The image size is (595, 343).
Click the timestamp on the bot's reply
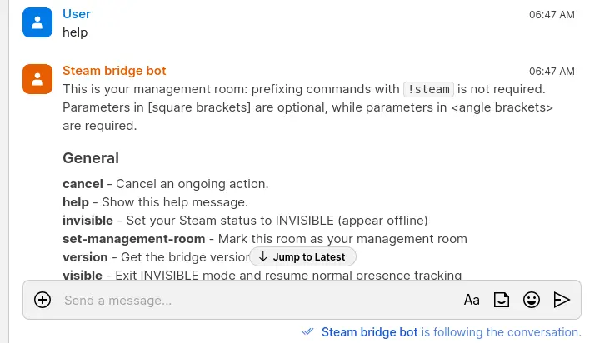pyautogui.click(x=552, y=71)
